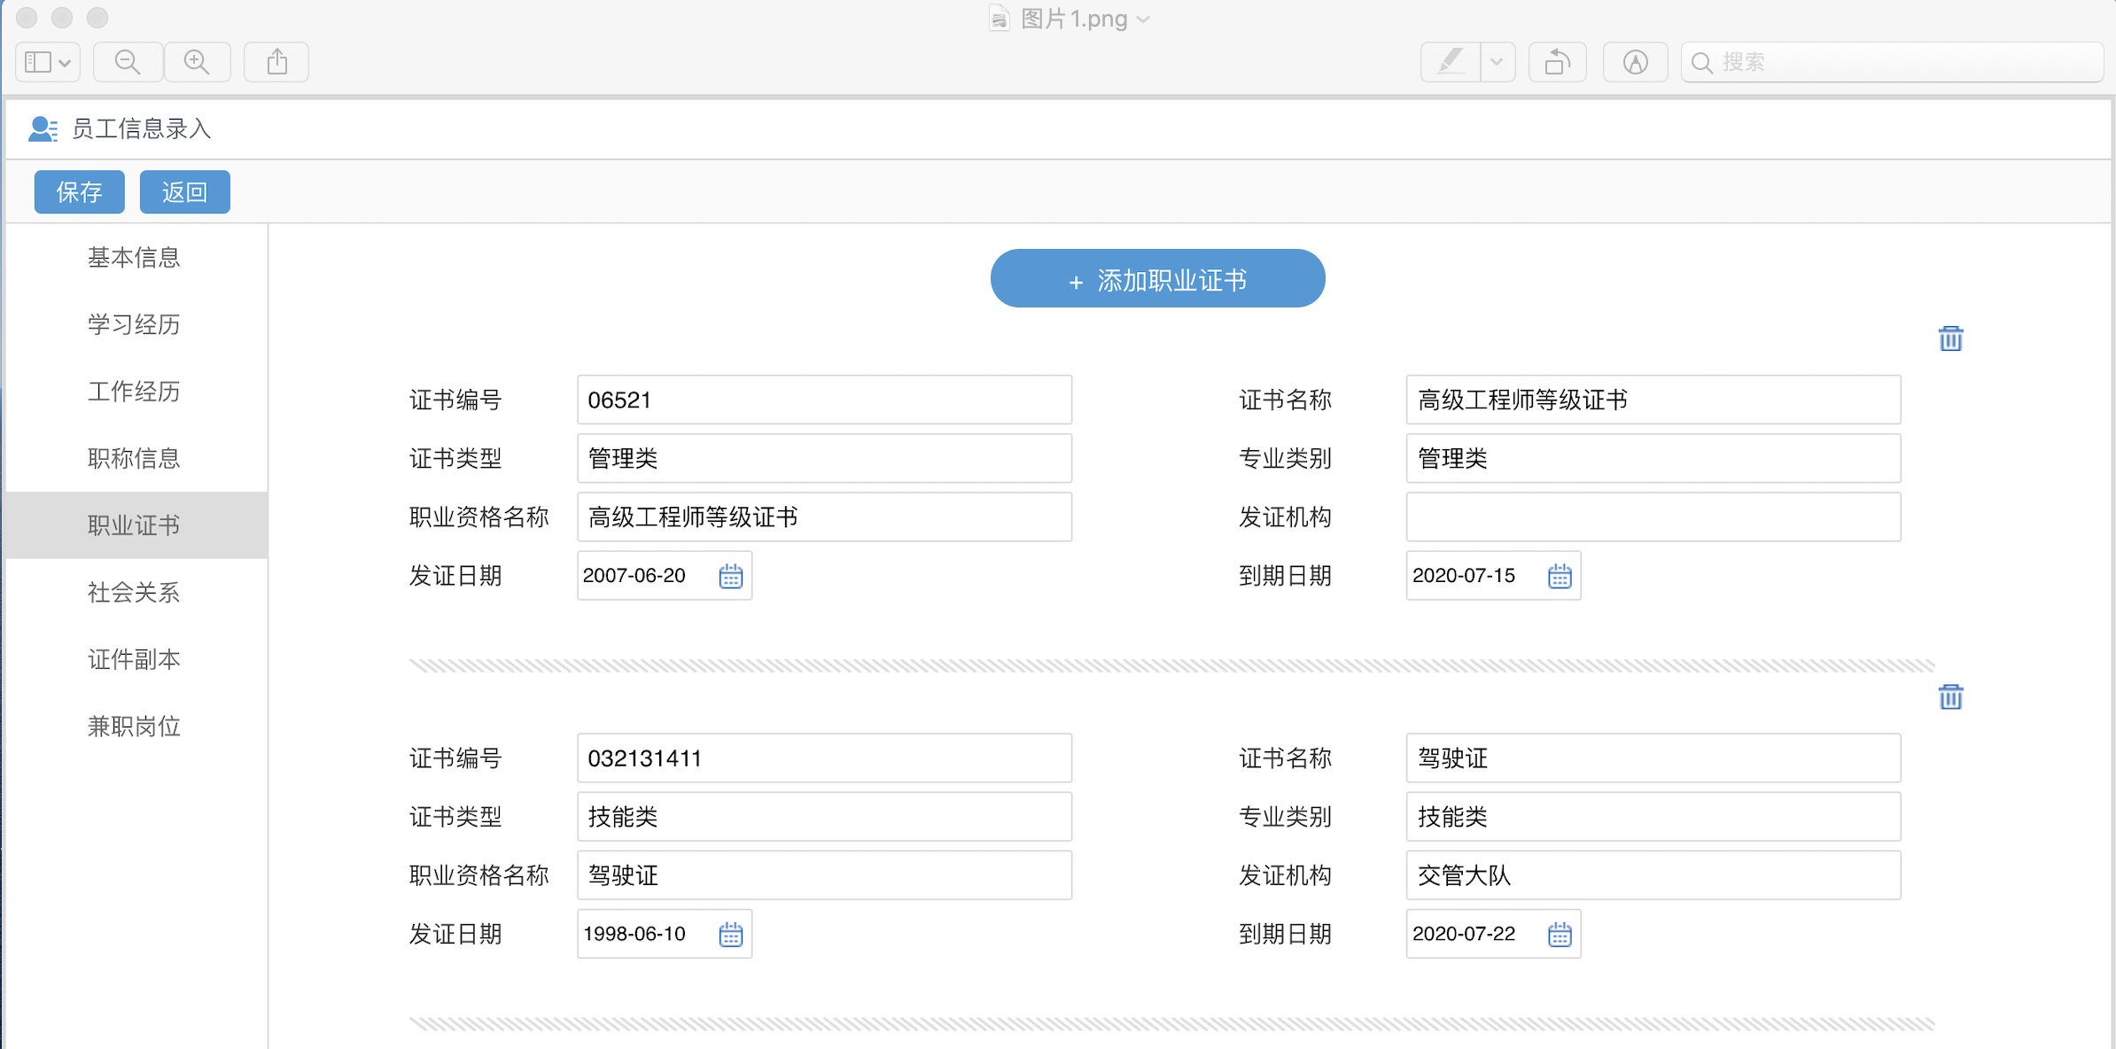
Task: Open the markup toolbar circle icon
Action: 1635,62
